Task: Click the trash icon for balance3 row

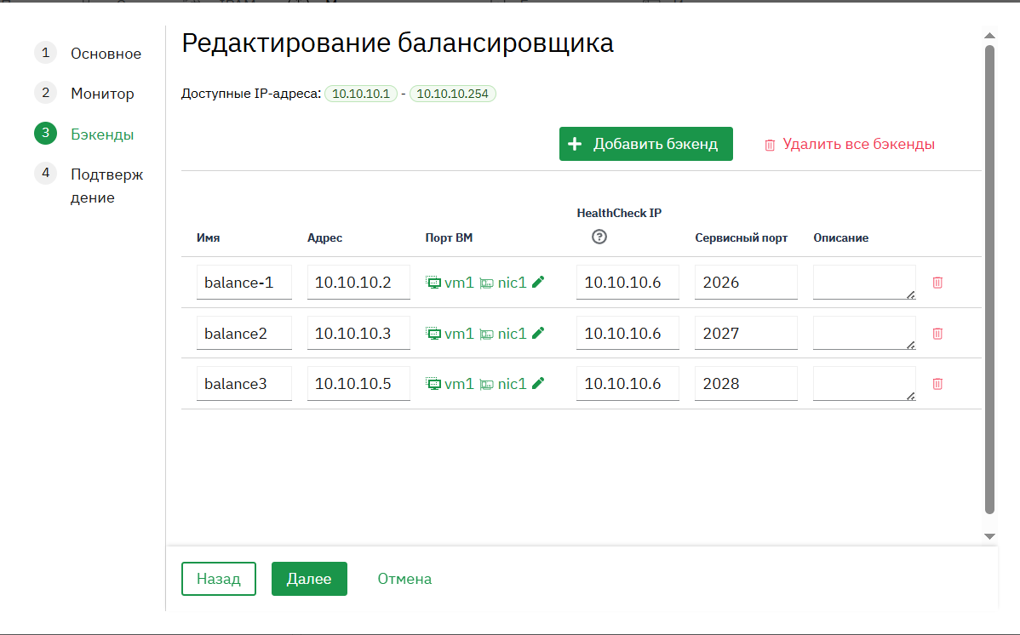Action: point(937,384)
